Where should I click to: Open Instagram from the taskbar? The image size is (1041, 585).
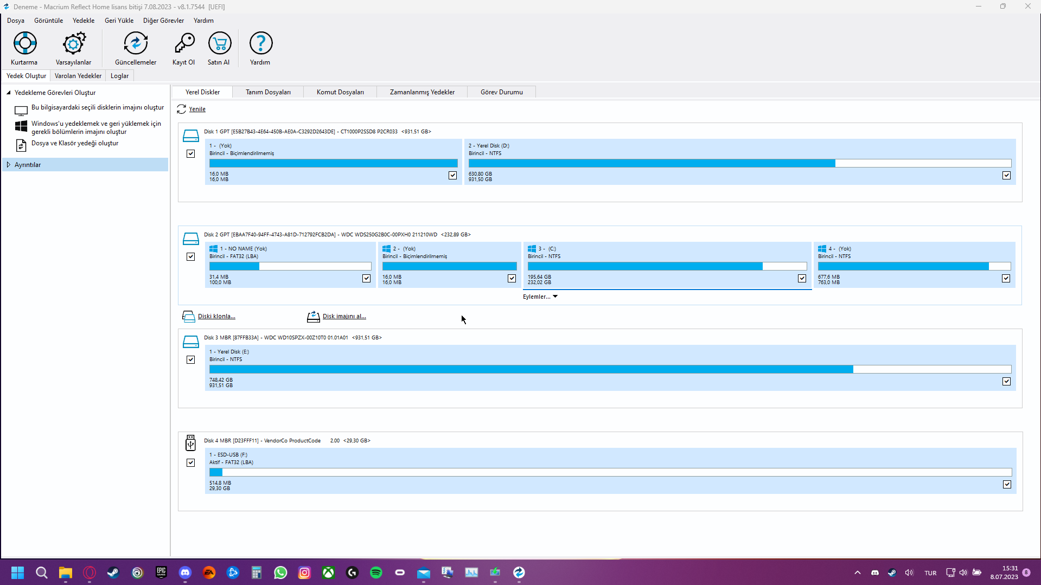click(304, 573)
